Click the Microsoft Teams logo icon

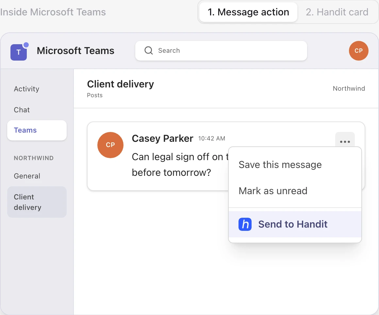[x=19, y=52]
